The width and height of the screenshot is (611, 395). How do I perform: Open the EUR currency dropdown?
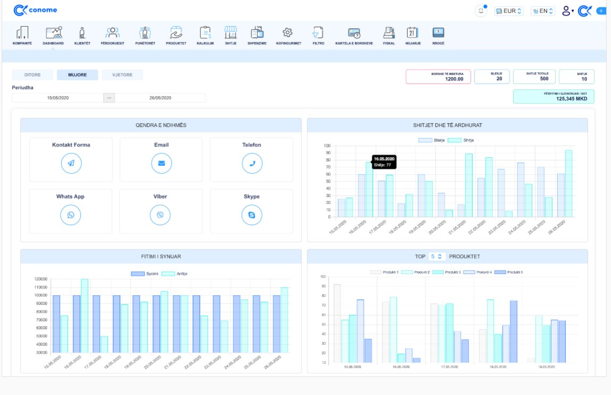click(x=509, y=11)
